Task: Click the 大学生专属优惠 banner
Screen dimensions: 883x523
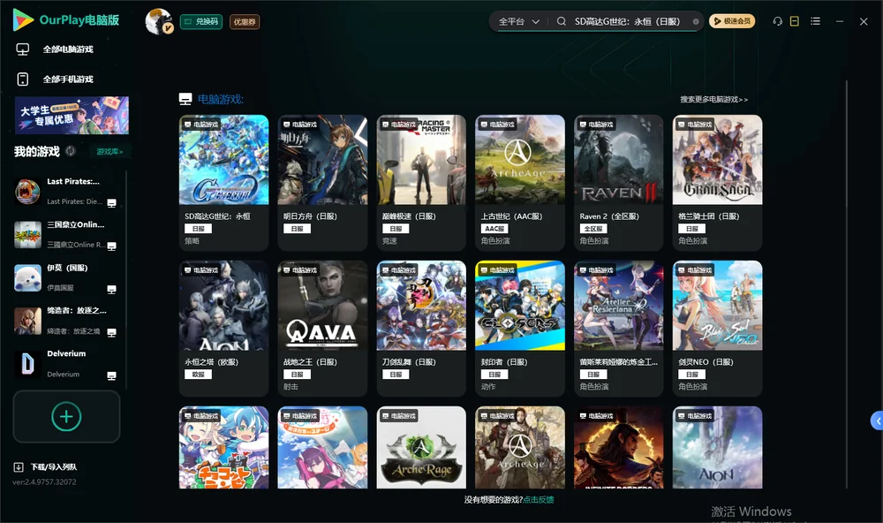Action: point(72,115)
